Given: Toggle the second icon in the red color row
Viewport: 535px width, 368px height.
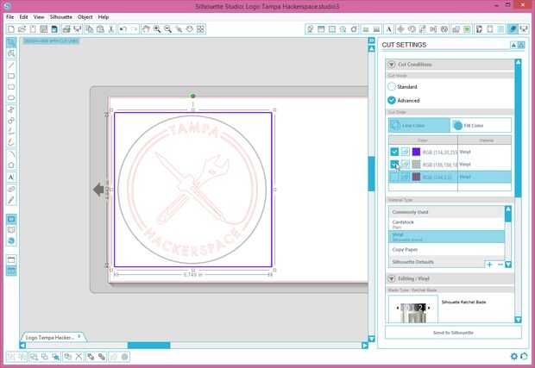Looking at the screenshot, I should (x=406, y=177).
